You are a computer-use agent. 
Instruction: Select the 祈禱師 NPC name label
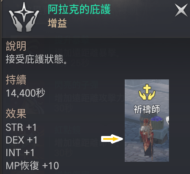coord(147,109)
